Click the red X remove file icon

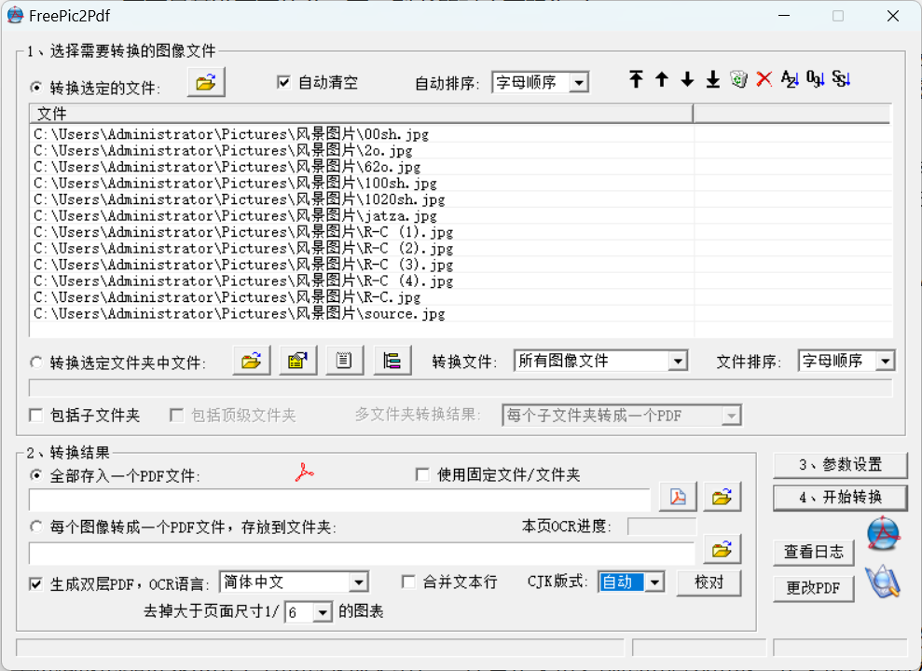(x=764, y=80)
